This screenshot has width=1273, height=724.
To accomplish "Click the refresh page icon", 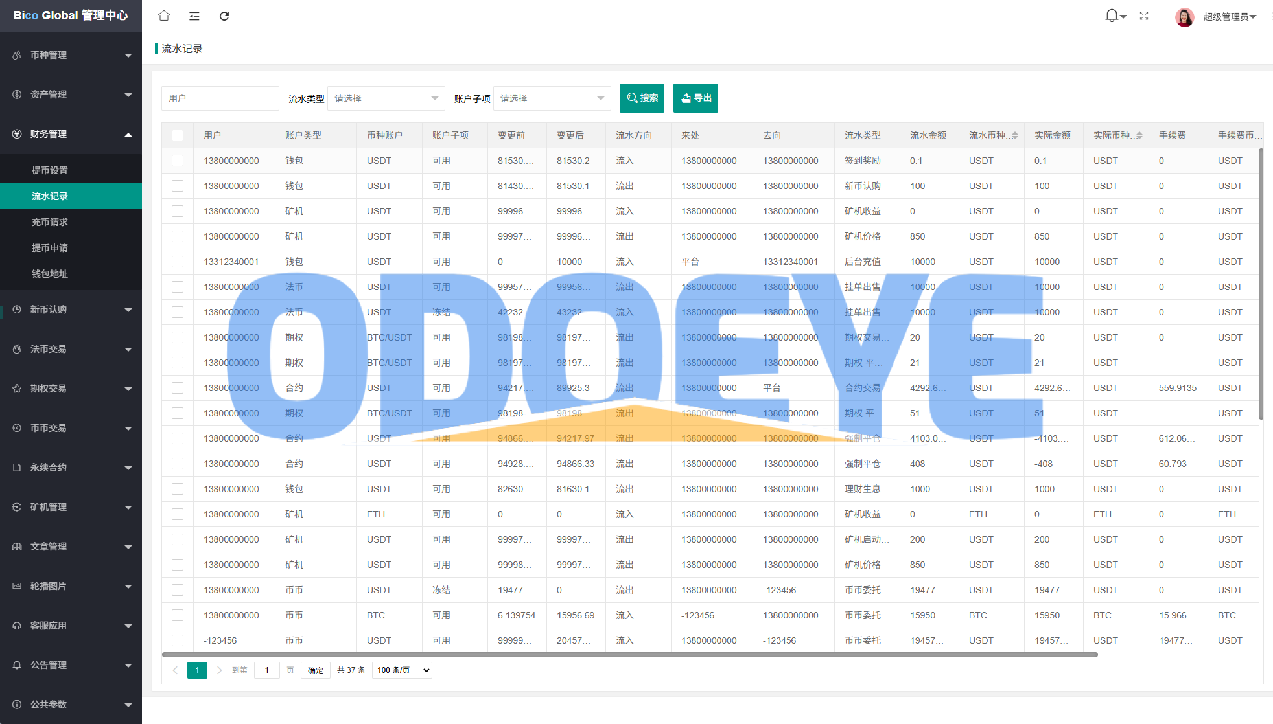I will click(224, 16).
